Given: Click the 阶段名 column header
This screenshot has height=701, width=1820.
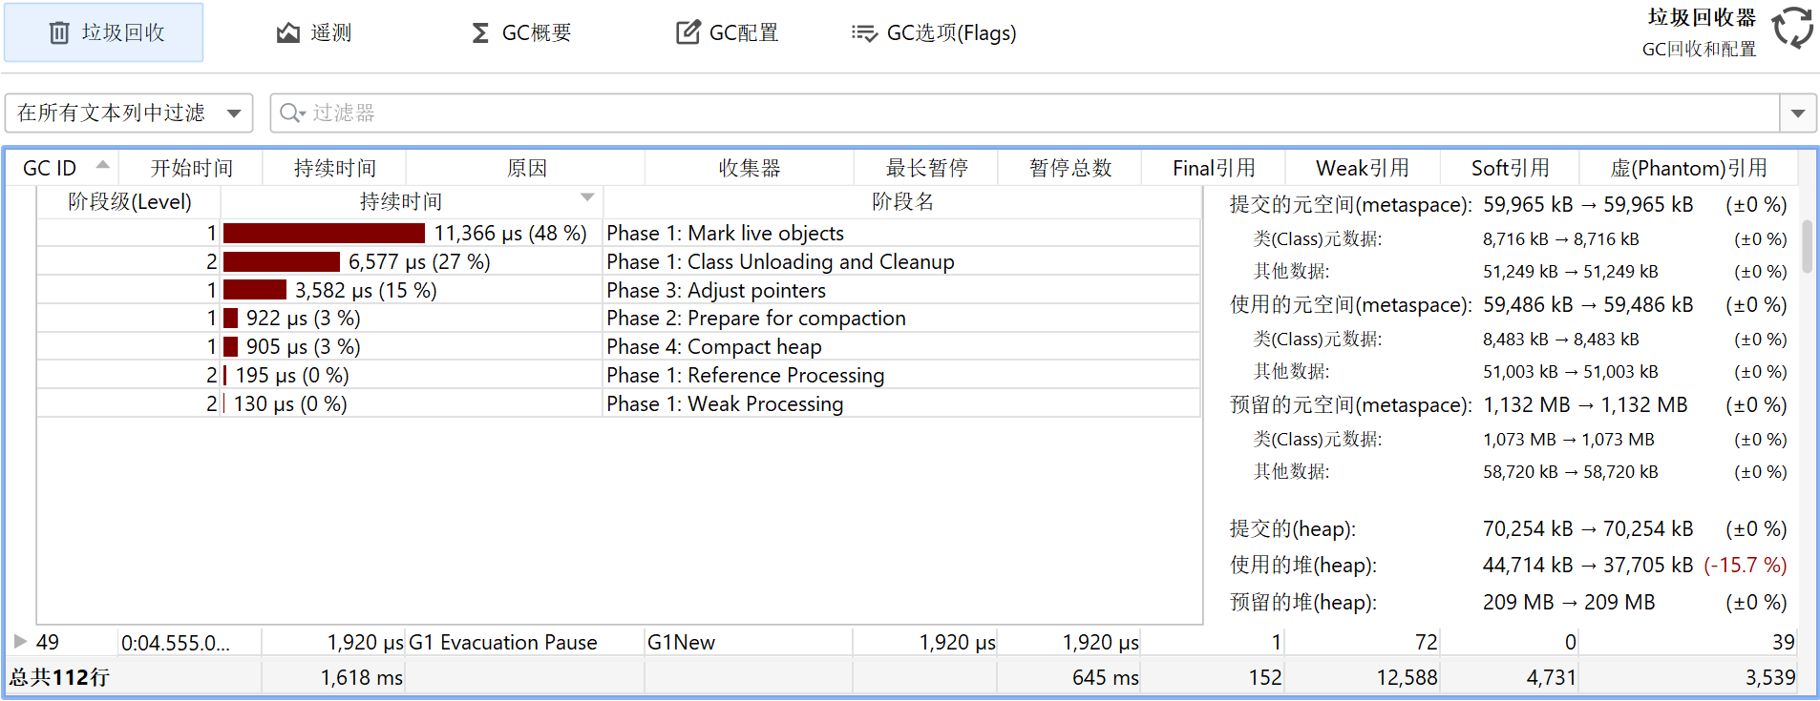Looking at the screenshot, I should tap(902, 201).
